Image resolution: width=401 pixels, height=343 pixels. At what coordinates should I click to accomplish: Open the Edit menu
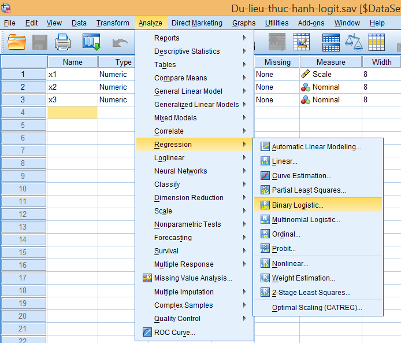[x=31, y=23]
